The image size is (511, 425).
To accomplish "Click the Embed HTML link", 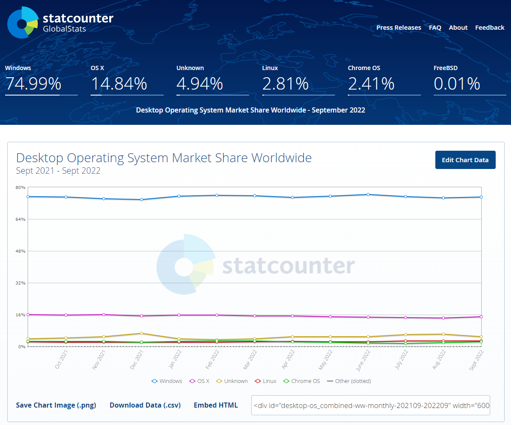I will point(216,405).
